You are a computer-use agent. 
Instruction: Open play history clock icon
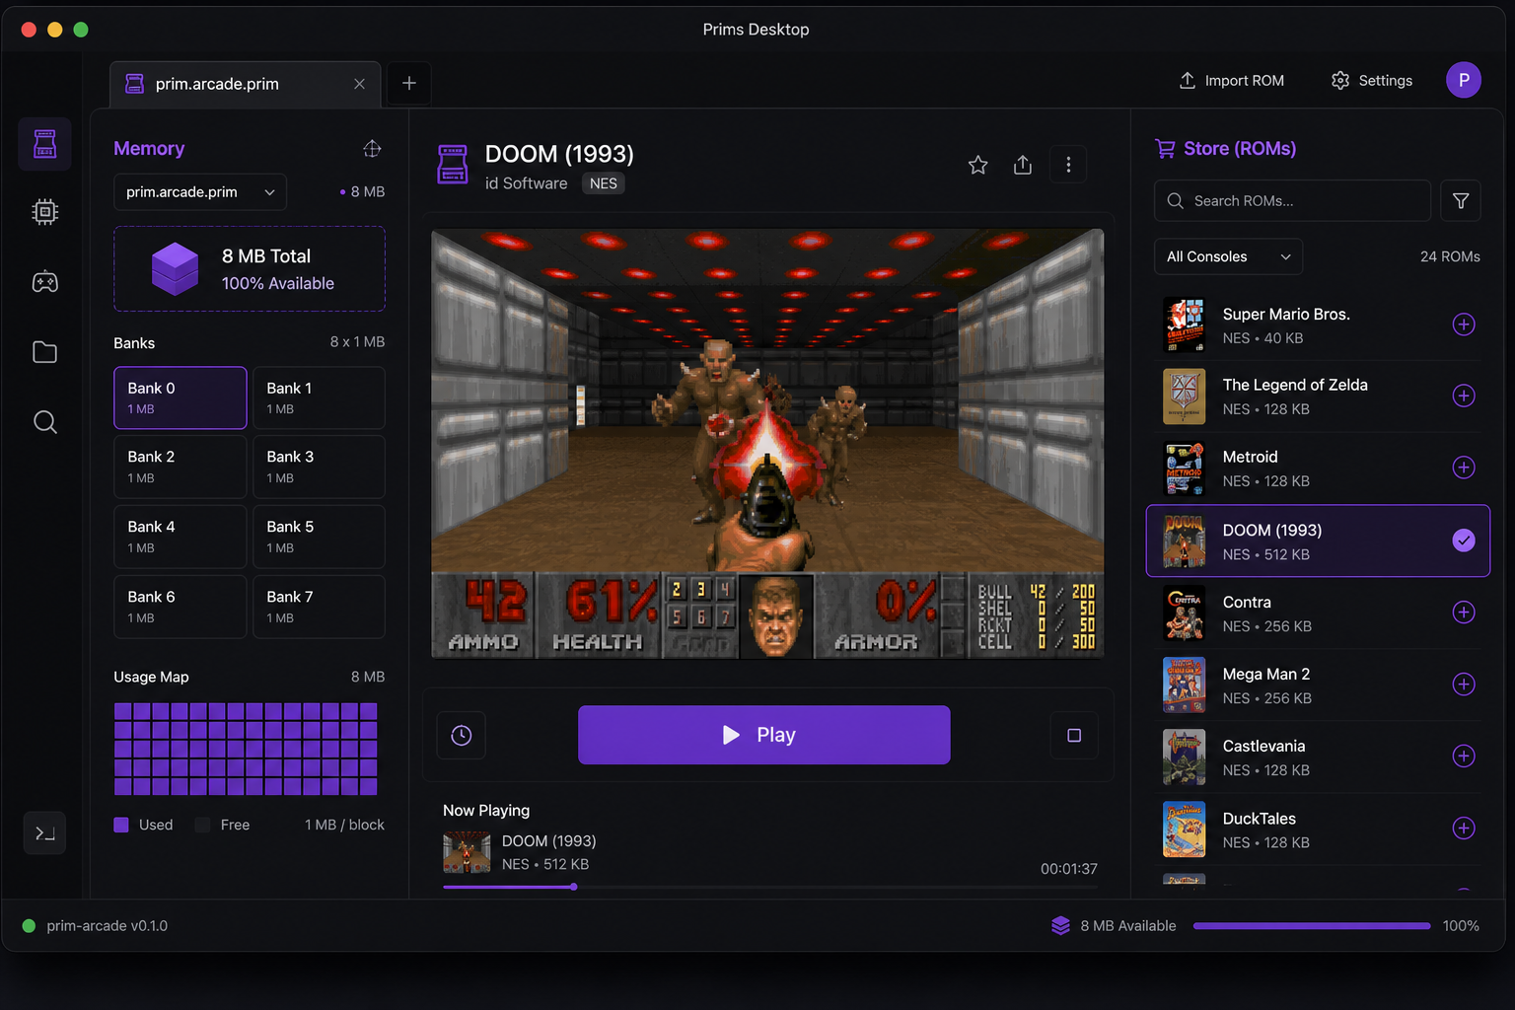[461, 735]
